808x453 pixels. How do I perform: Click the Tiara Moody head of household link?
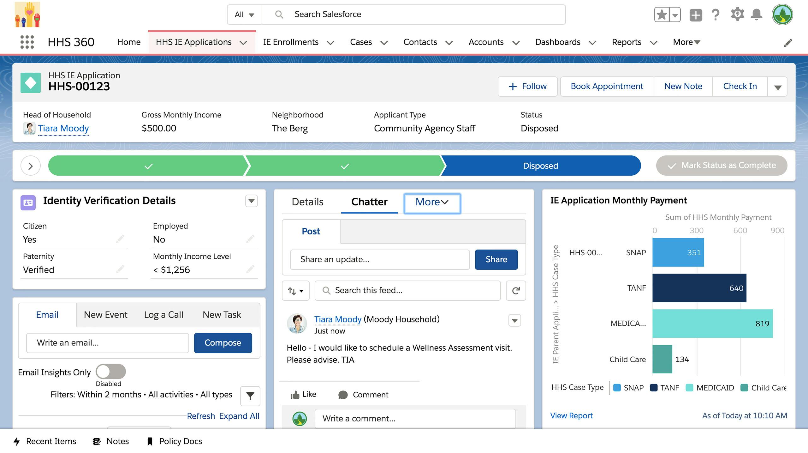[x=63, y=128]
